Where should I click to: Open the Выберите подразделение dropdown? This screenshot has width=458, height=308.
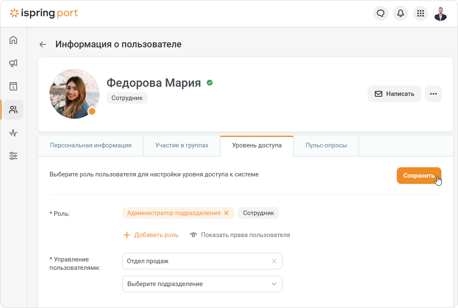(x=202, y=284)
